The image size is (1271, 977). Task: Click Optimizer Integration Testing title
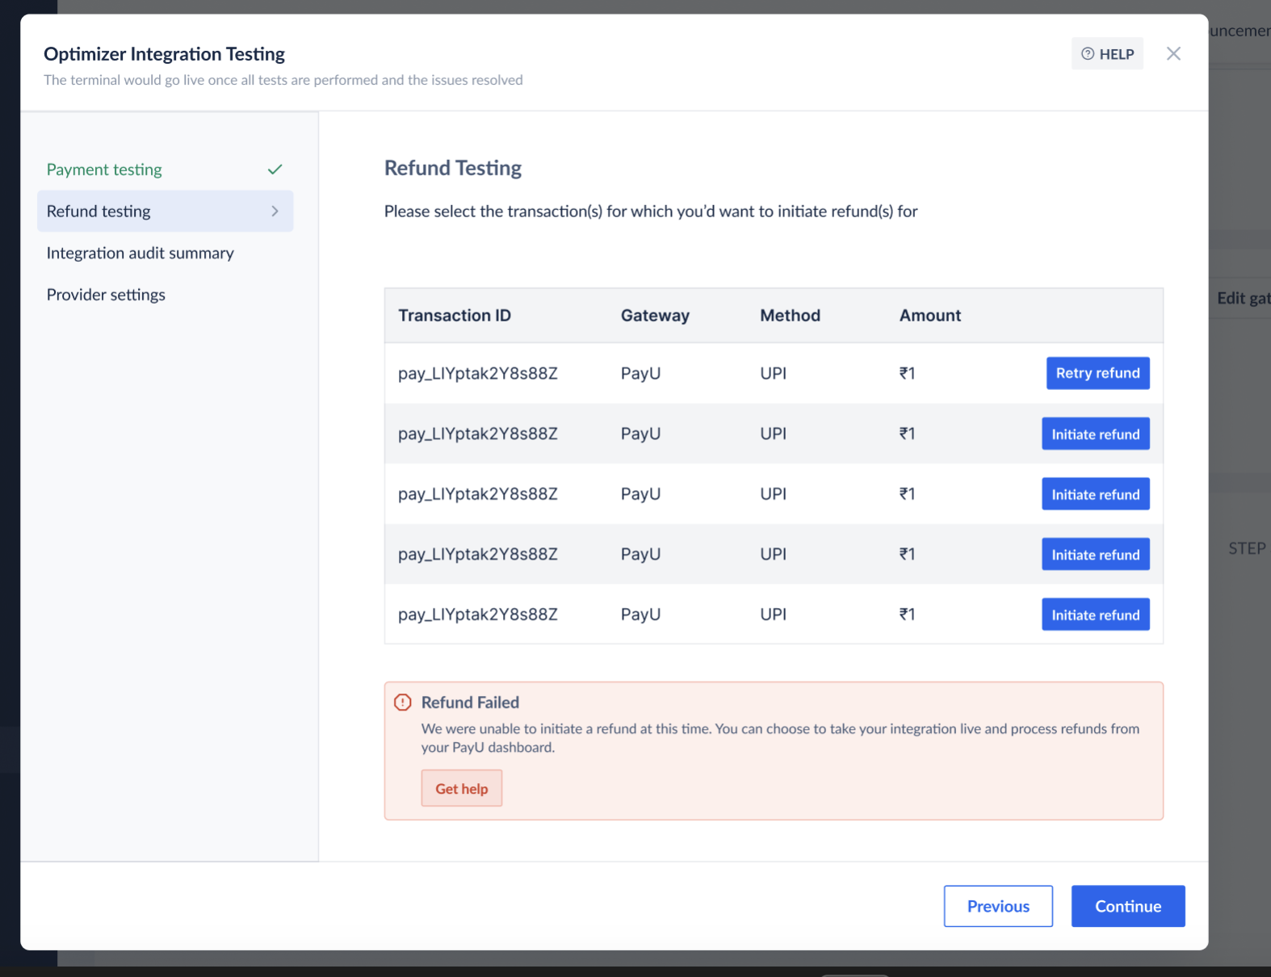coord(164,54)
